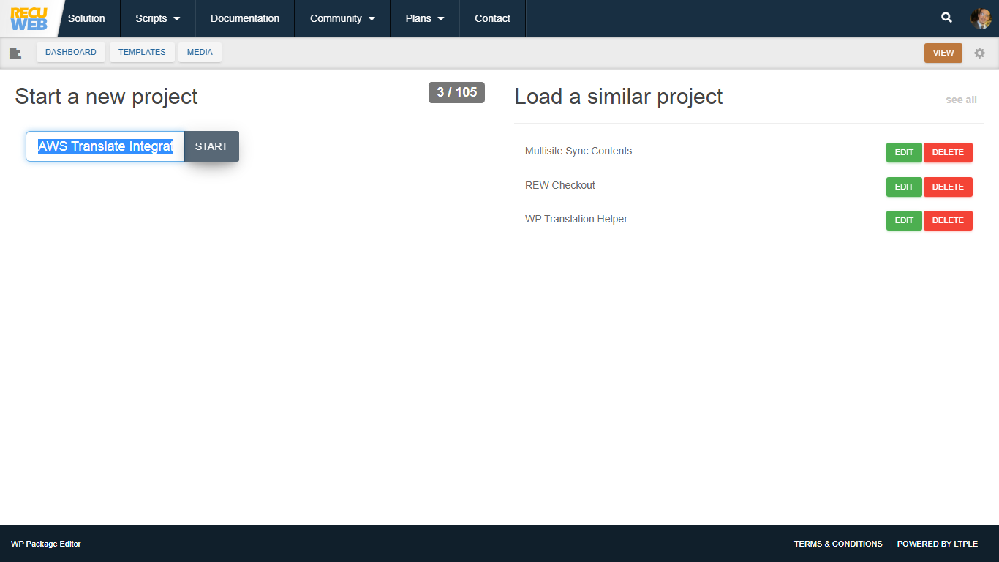This screenshot has width=999, height=562.
Task: Select the REW Checkout project name
Action: point(560,185)
